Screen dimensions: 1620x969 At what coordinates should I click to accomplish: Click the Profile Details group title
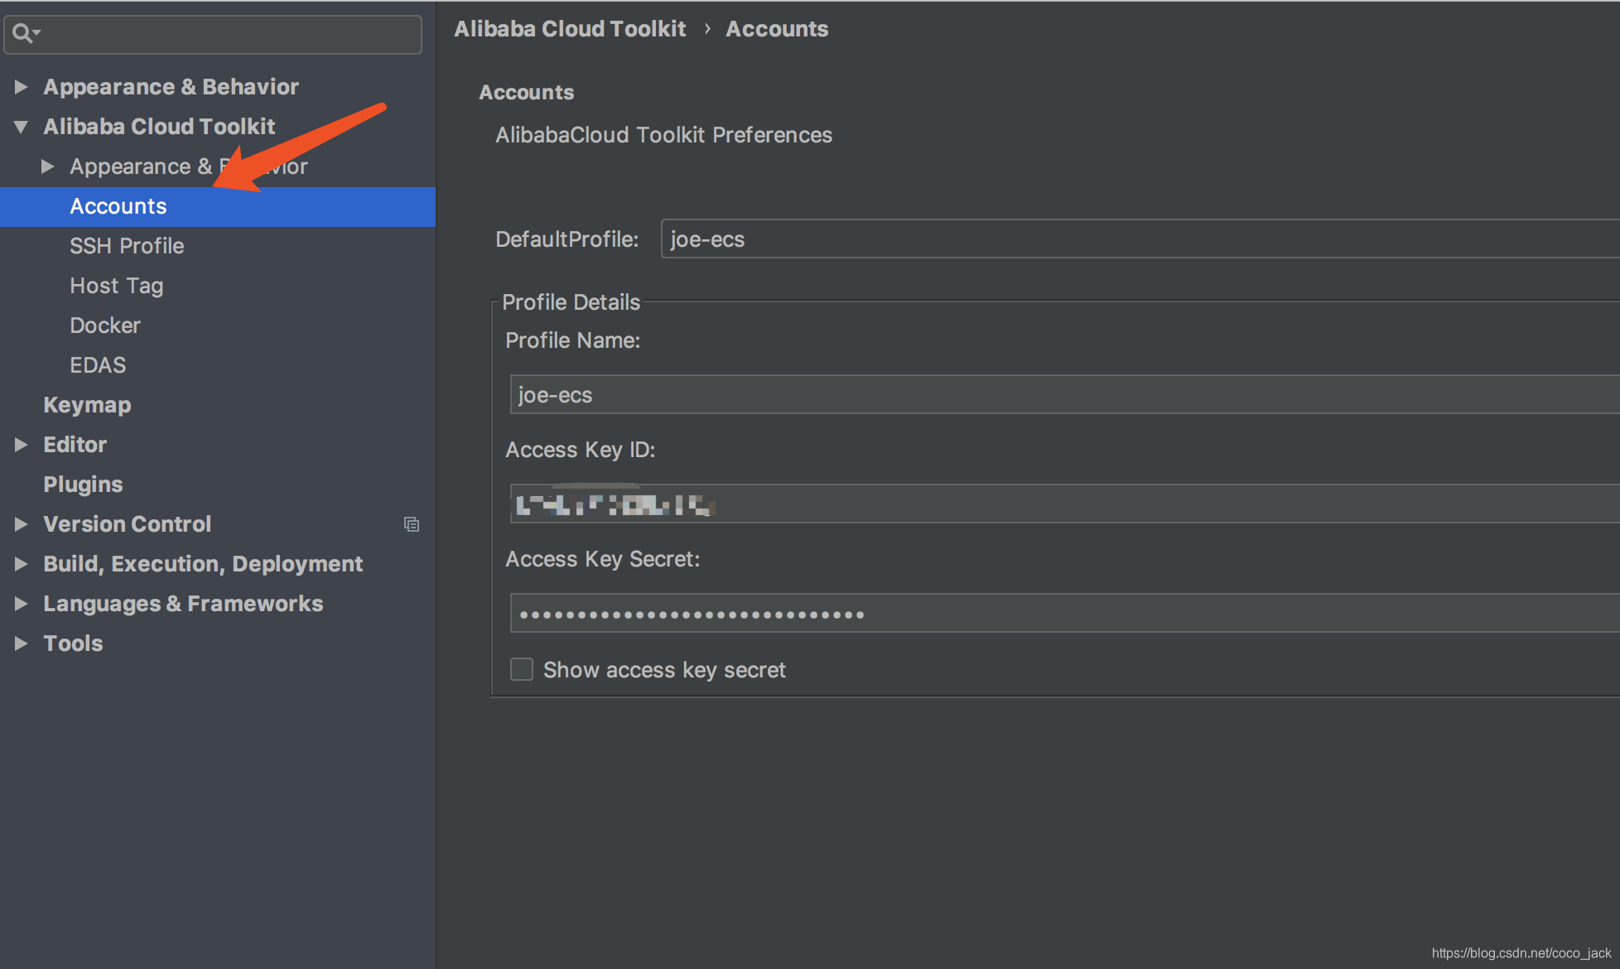coord(571,302)
